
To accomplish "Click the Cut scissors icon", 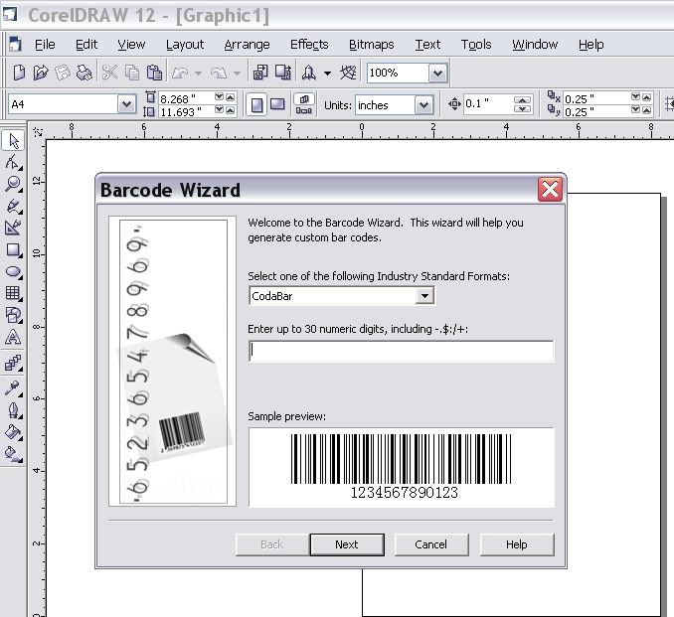I will pyautogui.click(x=109, y=73).
